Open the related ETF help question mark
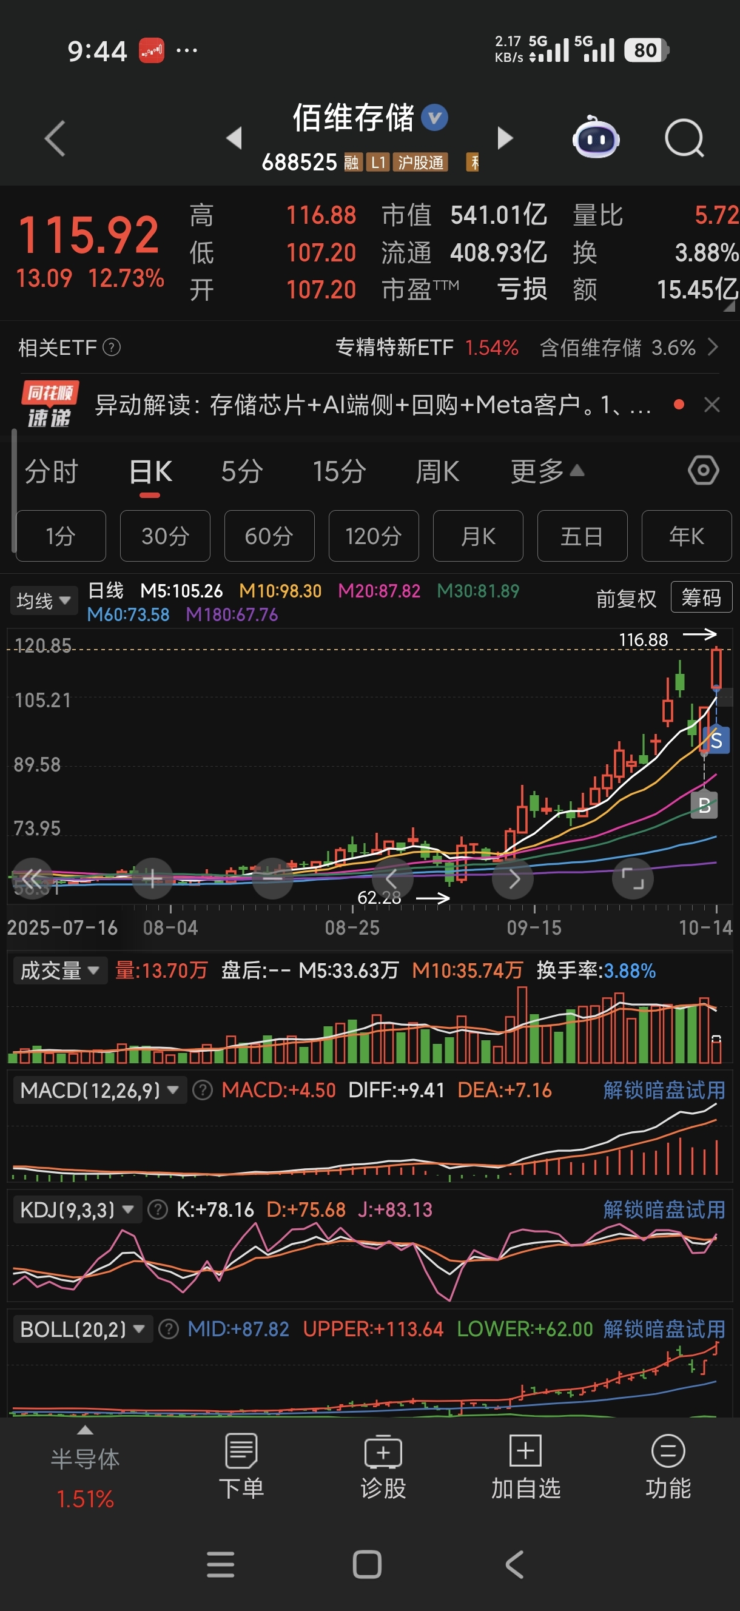Screen dimensions: 740x1611 (x=112, y=347)
